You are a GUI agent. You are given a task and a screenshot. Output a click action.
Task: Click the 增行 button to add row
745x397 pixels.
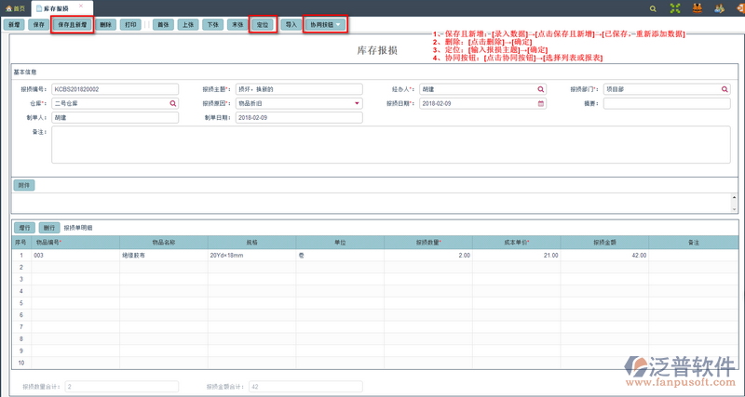coord(24,227)
